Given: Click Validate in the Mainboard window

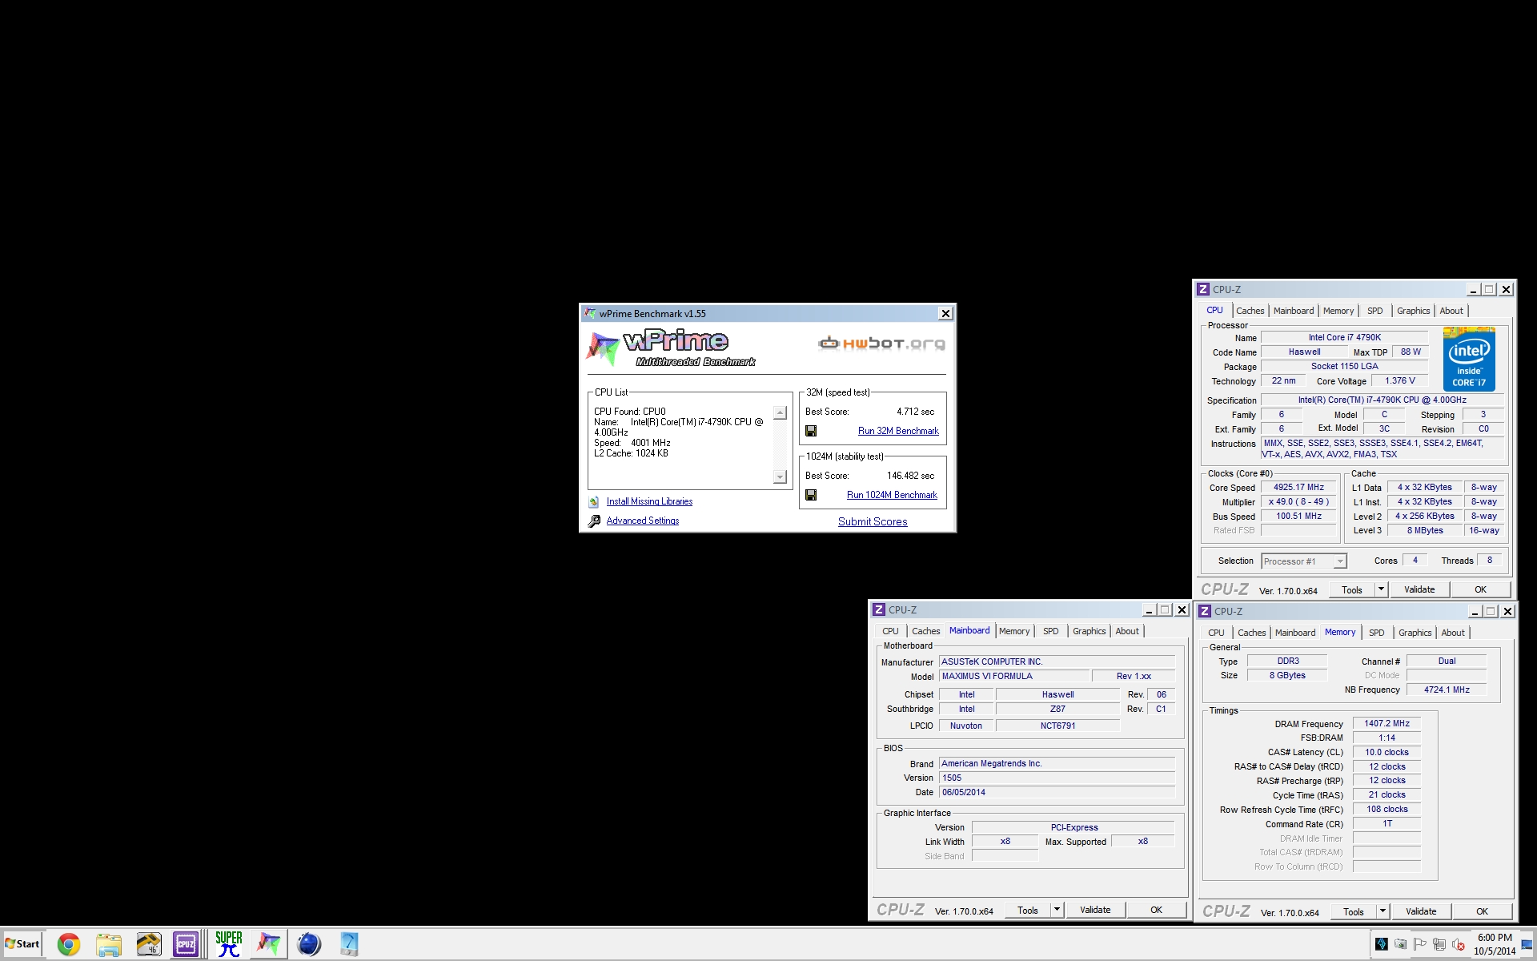Looking at the screenshot, I should click(x=1095, y=910).
